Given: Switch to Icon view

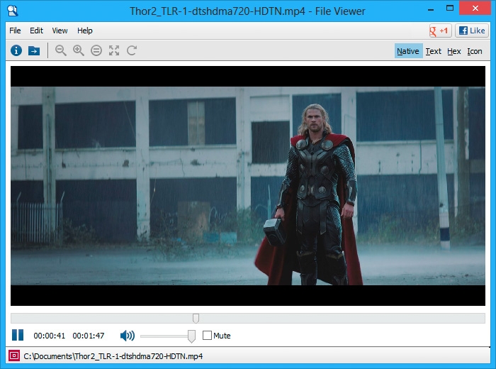Looking at the screenshot, I should [x=475, y=51].
